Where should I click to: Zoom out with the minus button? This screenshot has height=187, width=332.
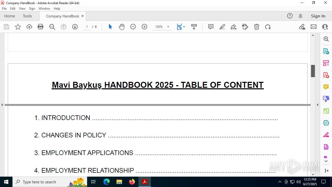(133, 27)
